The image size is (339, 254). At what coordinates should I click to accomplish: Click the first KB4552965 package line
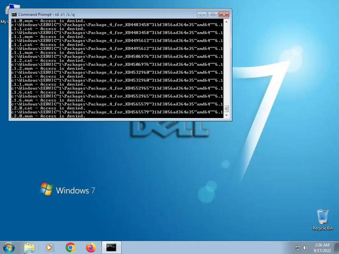pos(117,88)
